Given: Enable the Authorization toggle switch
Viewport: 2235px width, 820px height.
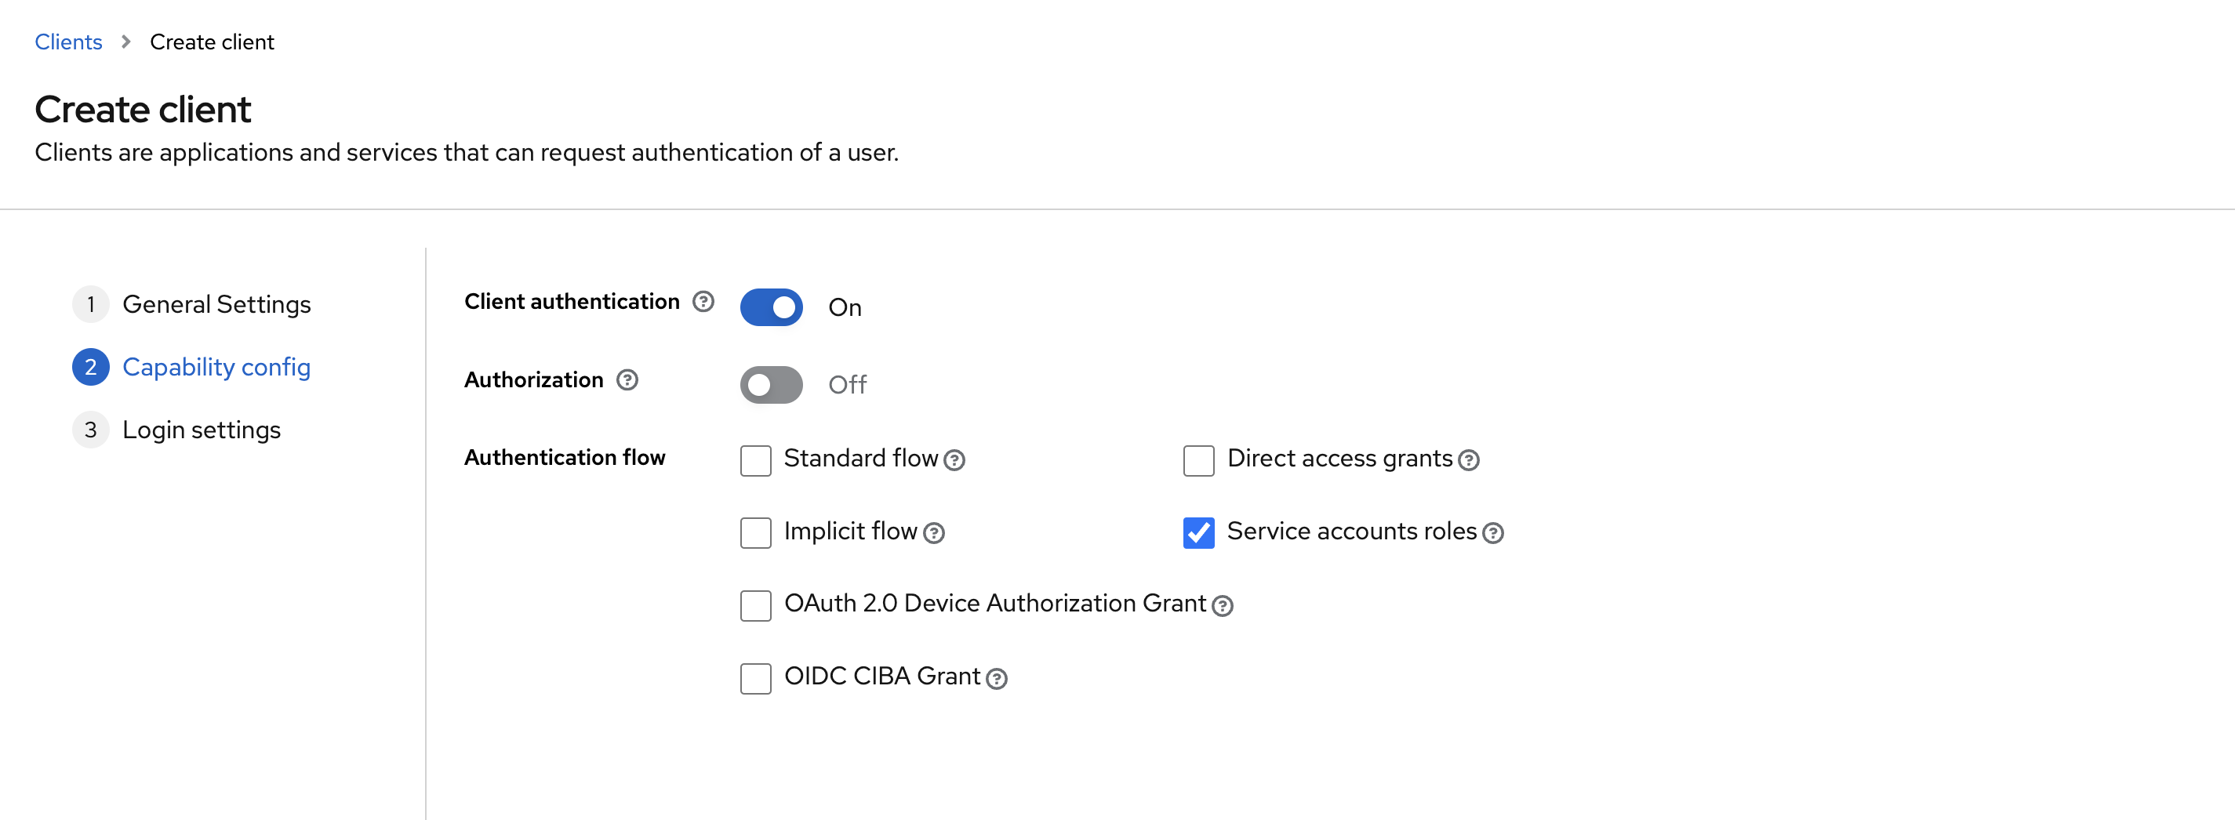Looking at the screenshot, I should coord(770,384).
